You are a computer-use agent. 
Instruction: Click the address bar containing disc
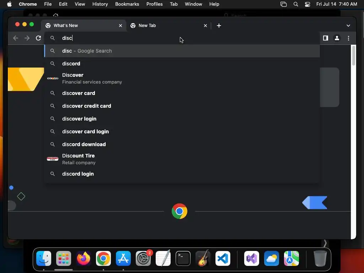[x=182, y=38]
